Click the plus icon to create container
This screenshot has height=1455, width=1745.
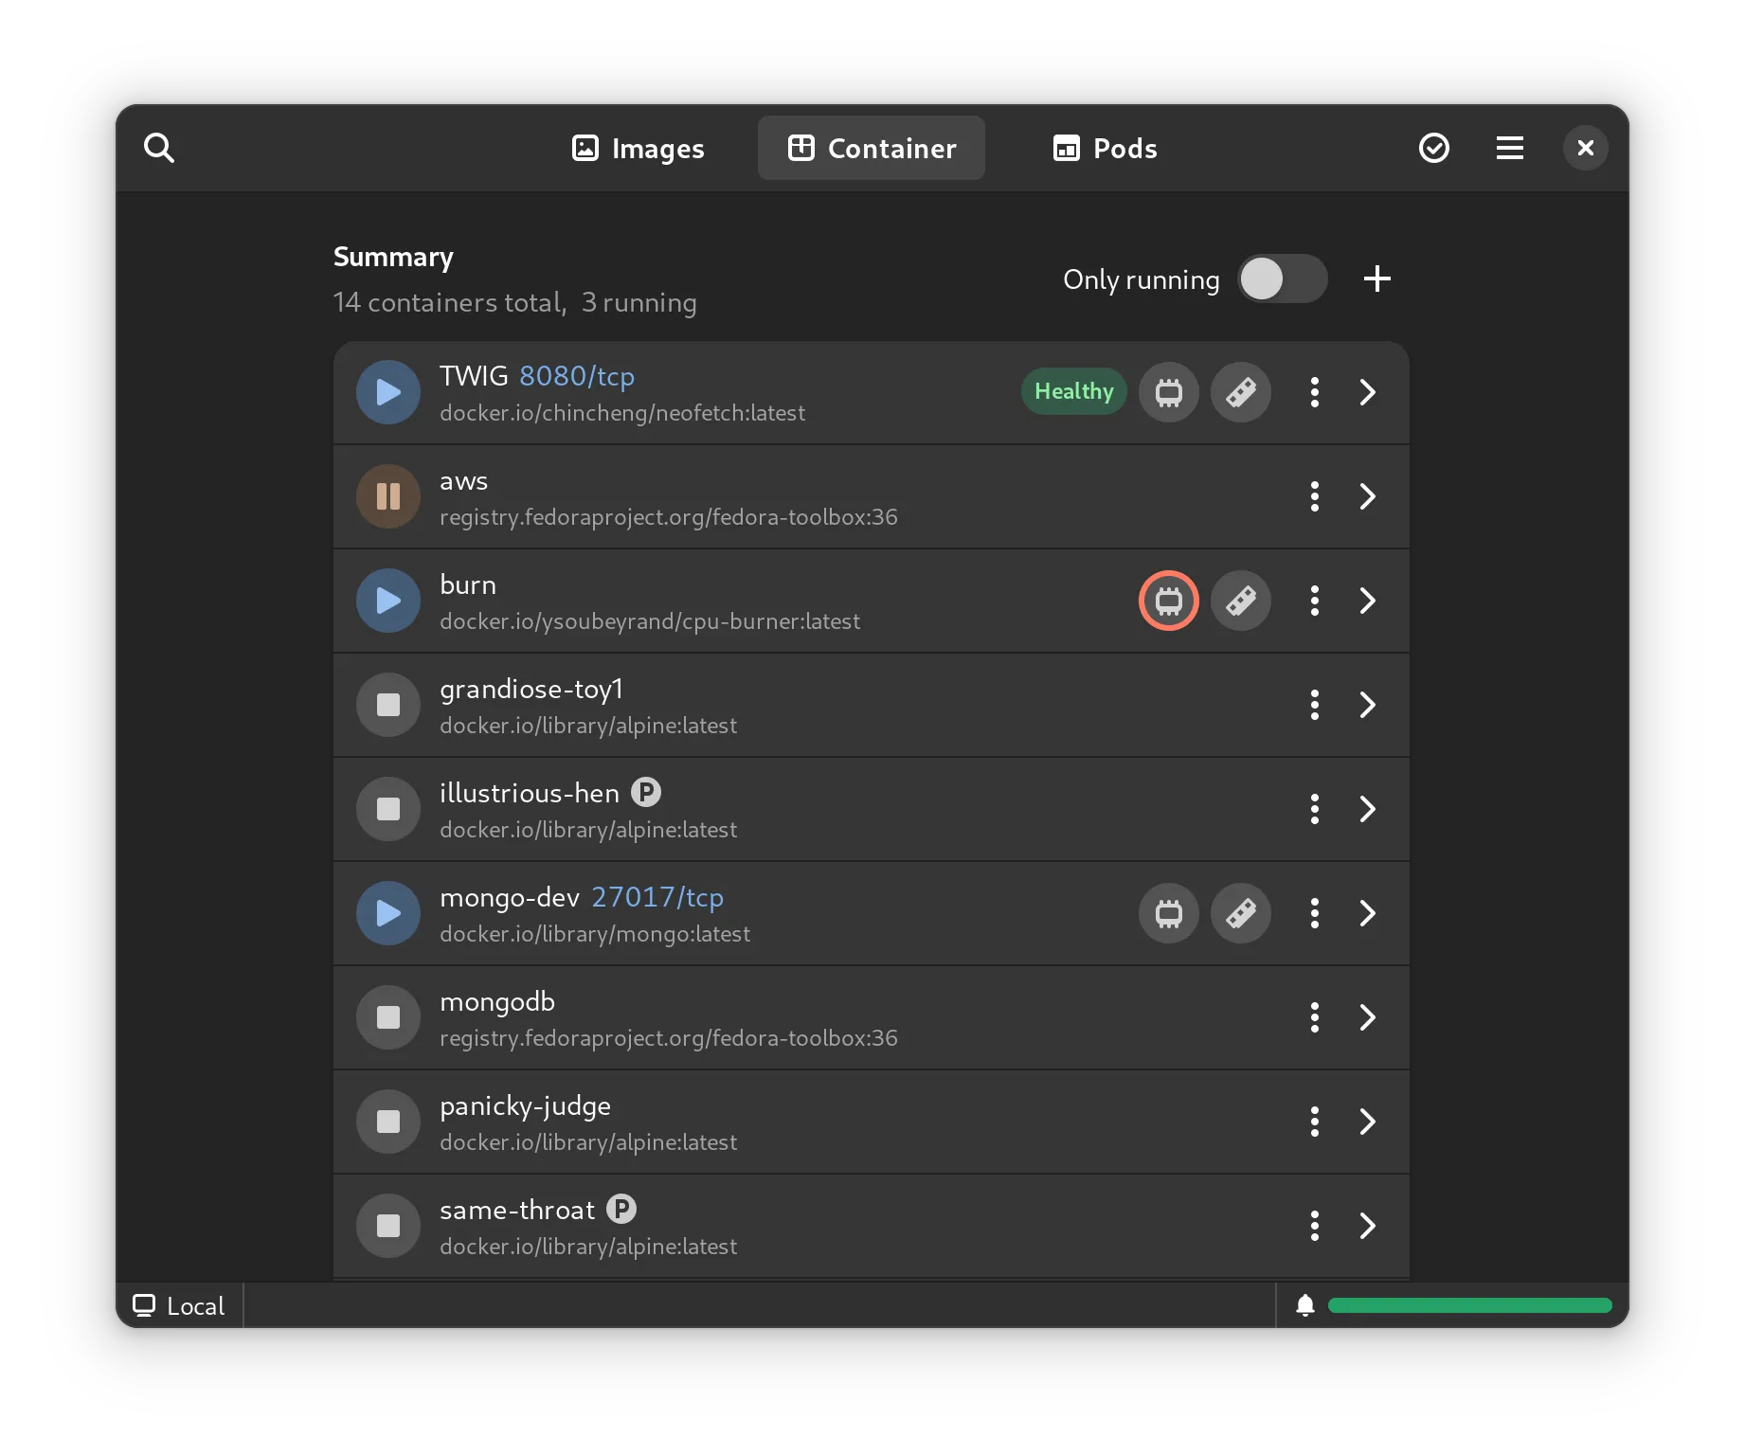tap(1376, 278)
